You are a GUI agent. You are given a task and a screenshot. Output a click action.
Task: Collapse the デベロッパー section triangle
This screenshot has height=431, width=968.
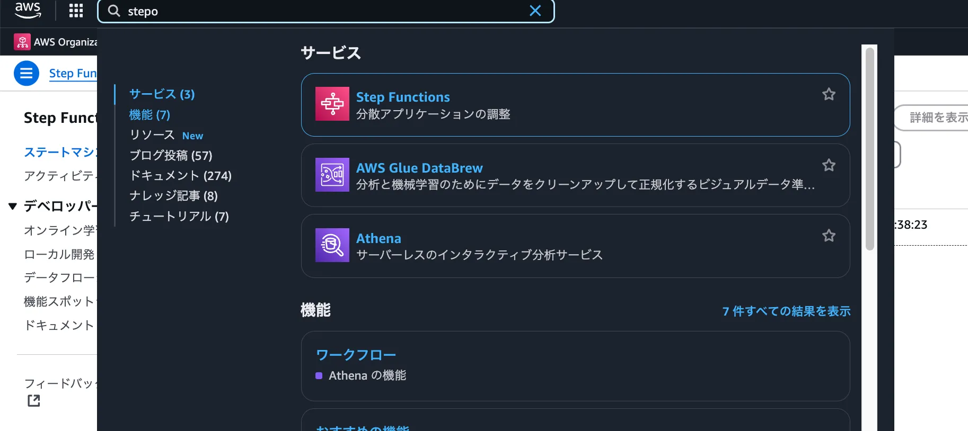pyautogui.click(x=13, y=206)
